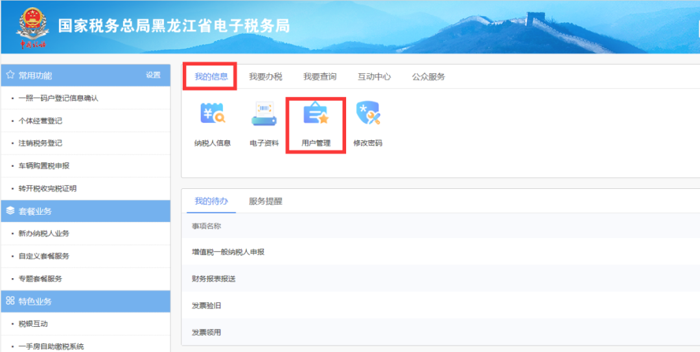Open the 纳税人信息 icon
Screen dimensions: 700x352
click(213, 114)
